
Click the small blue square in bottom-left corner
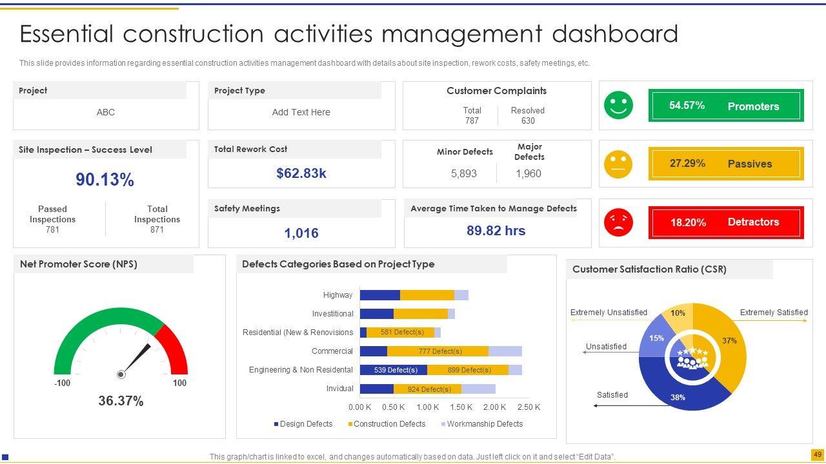[x=6, y=458]
